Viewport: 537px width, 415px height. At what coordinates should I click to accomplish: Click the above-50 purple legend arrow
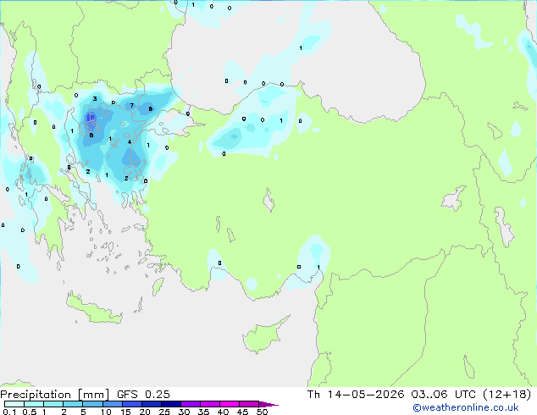click(268, 404)
